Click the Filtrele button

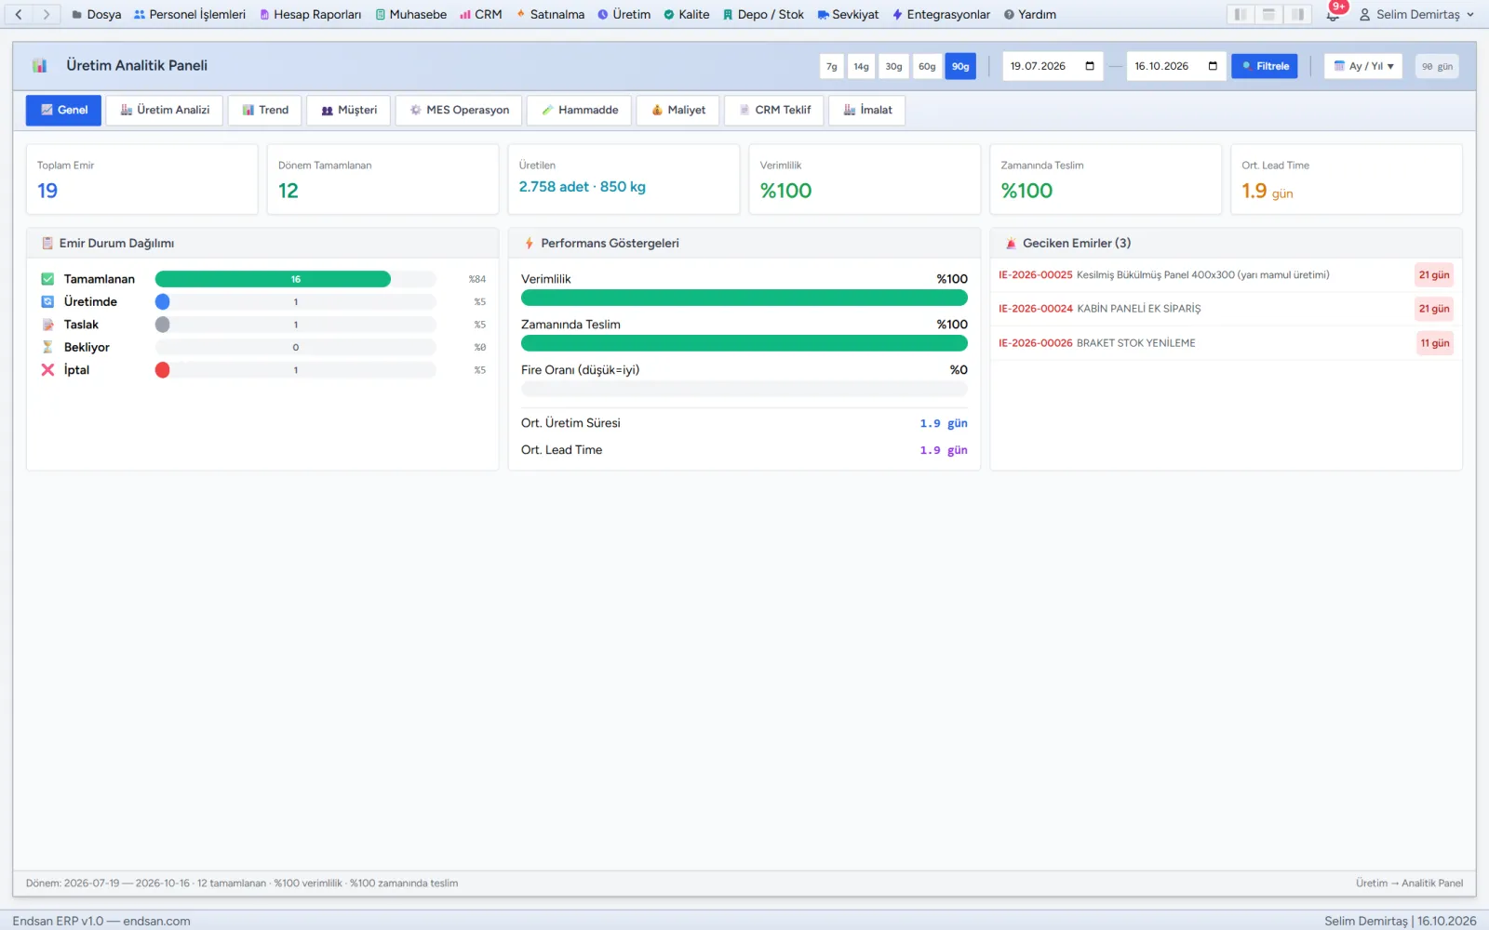1265,66
